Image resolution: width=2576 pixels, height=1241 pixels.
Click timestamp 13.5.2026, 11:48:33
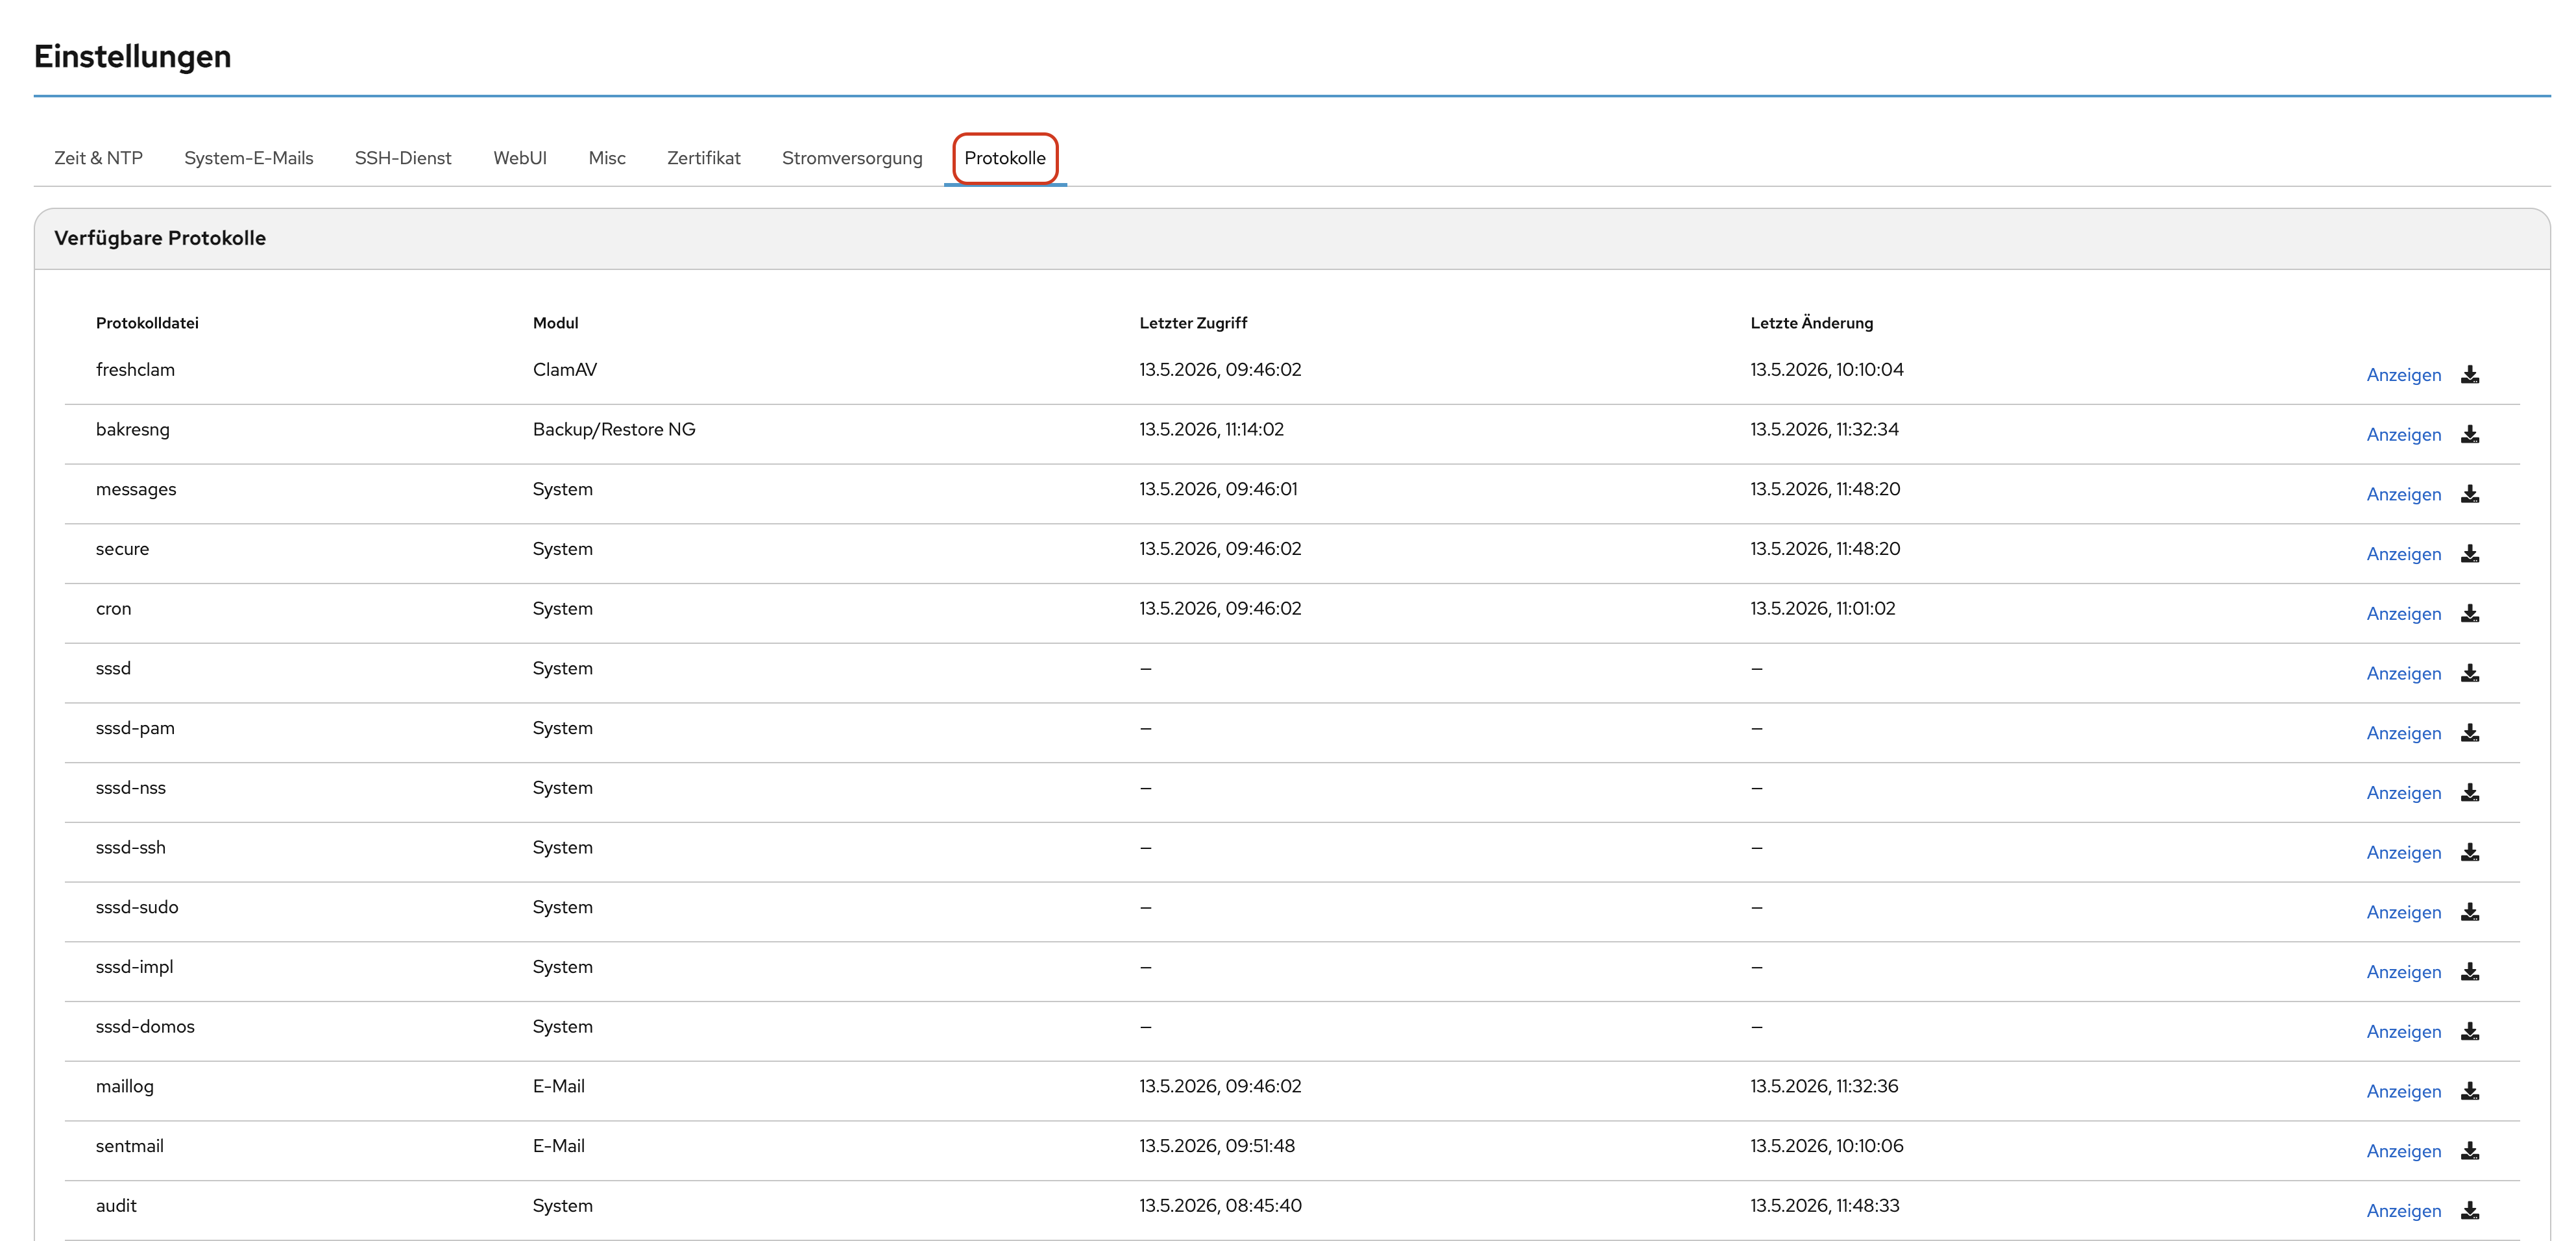(x=1824, y=1206)
